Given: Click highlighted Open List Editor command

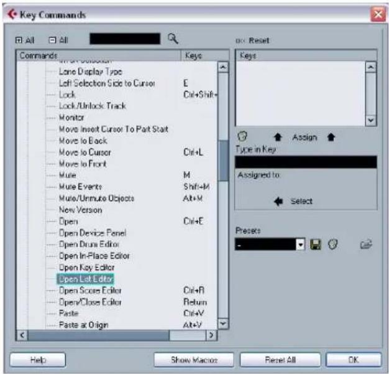Looking at the screenshot, I should [x=86, y=279].
